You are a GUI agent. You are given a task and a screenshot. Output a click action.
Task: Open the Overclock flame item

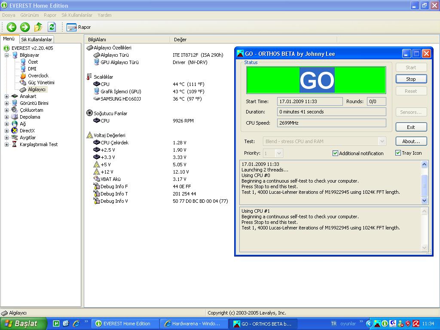[23, 76]
